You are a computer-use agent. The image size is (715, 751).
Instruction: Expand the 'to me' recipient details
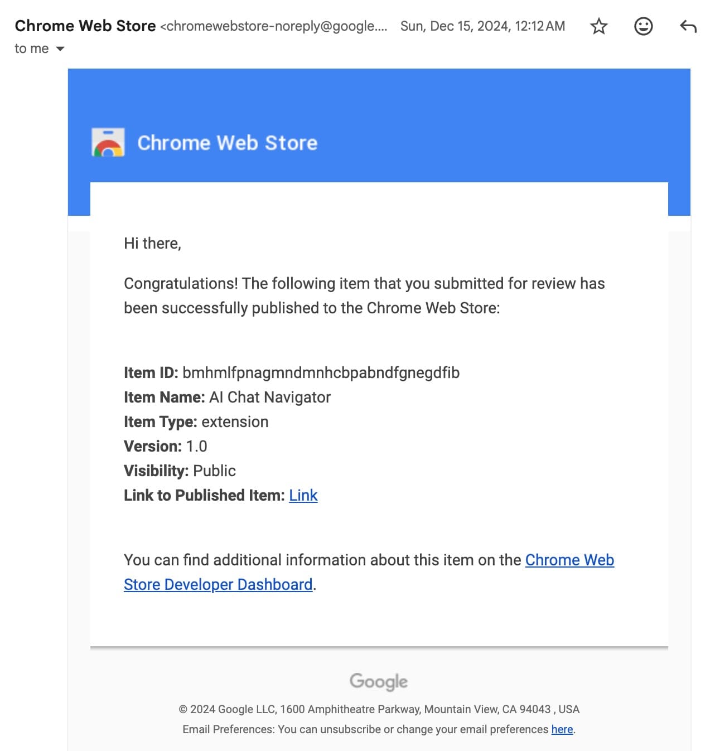click(x=31, y=49)
